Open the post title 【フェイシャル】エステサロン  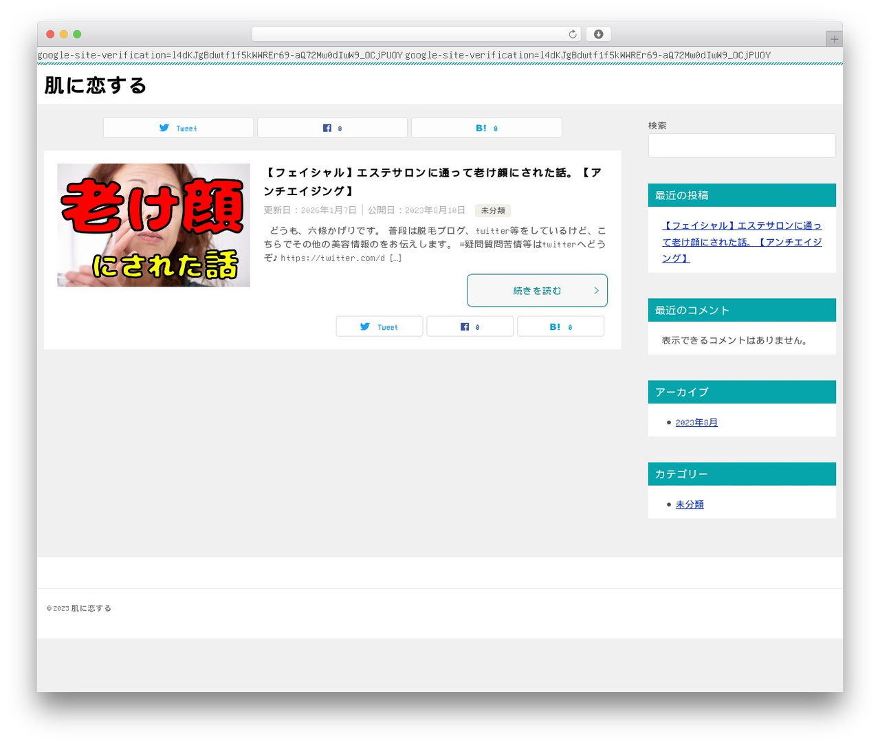pyautogui.click(x=433, y=181)
